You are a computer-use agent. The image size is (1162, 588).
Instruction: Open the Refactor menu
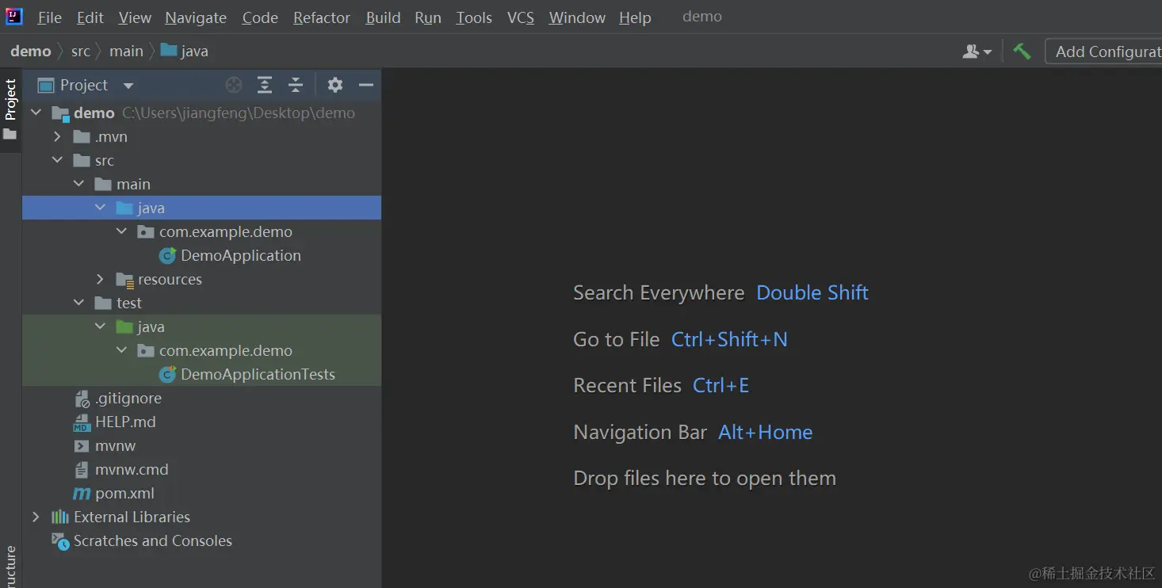(x=322, y=17)
